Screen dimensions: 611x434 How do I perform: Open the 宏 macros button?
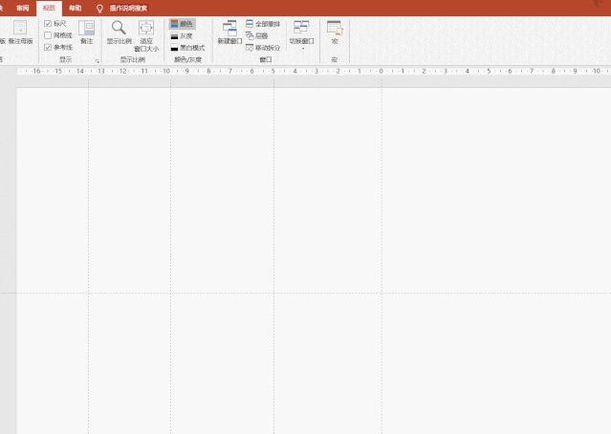tap(335, 32)
